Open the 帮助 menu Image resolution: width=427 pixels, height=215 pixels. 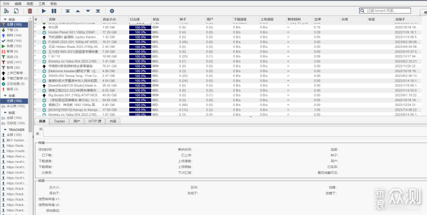click(53, 4)
